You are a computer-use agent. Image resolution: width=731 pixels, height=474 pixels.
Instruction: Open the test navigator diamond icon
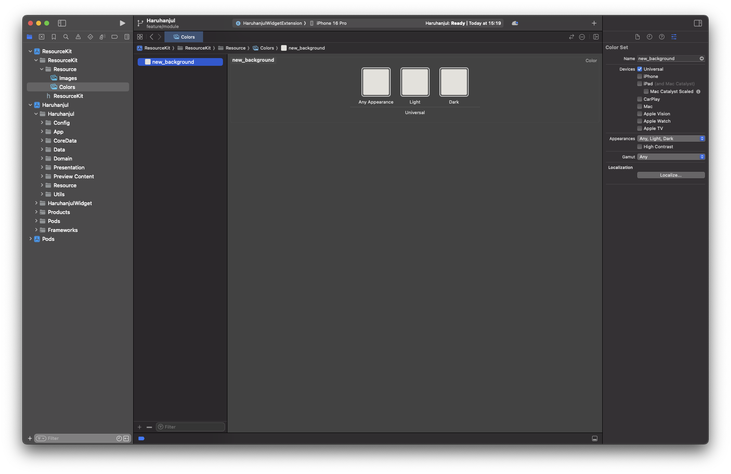(x=90, y=37)
